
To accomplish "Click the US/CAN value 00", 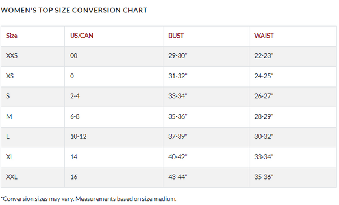I will pos(73,56).
